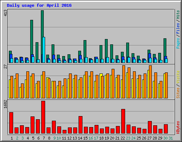Click the yellow visits bar for day 27

click(x=148, y=84)
